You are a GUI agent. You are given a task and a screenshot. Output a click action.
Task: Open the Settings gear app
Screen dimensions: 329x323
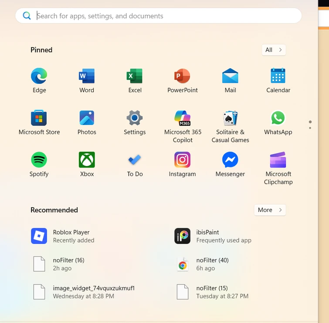[x=135, y=122]
